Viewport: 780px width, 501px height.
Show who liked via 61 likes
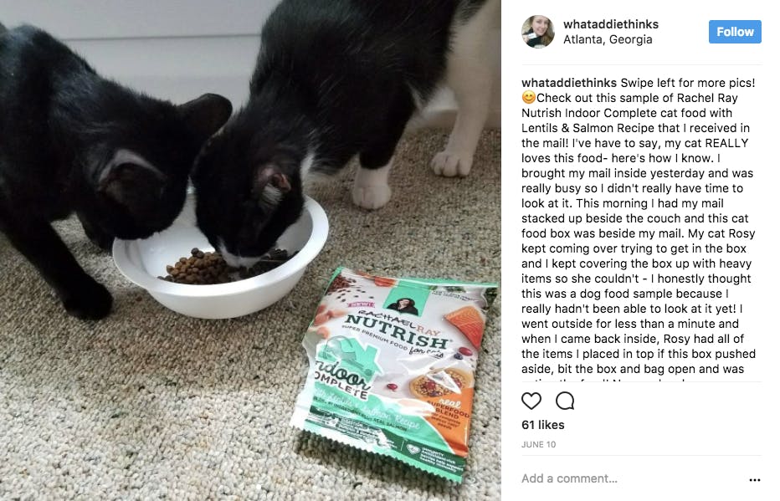(542, 425)
